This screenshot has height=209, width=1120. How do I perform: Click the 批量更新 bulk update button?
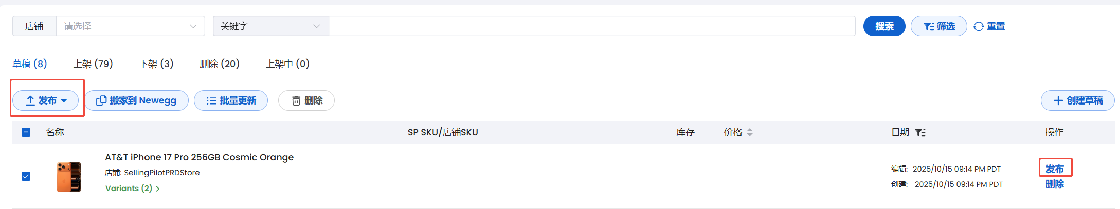(231, 100)
